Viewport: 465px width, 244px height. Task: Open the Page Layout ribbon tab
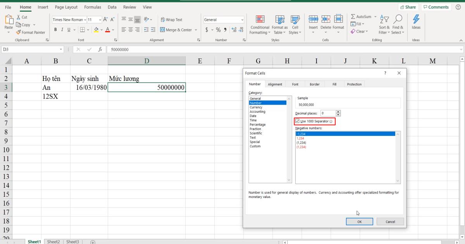(66, 7)
